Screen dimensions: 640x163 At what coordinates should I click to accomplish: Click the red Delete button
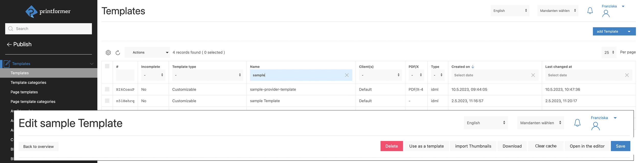click(391, 146)
